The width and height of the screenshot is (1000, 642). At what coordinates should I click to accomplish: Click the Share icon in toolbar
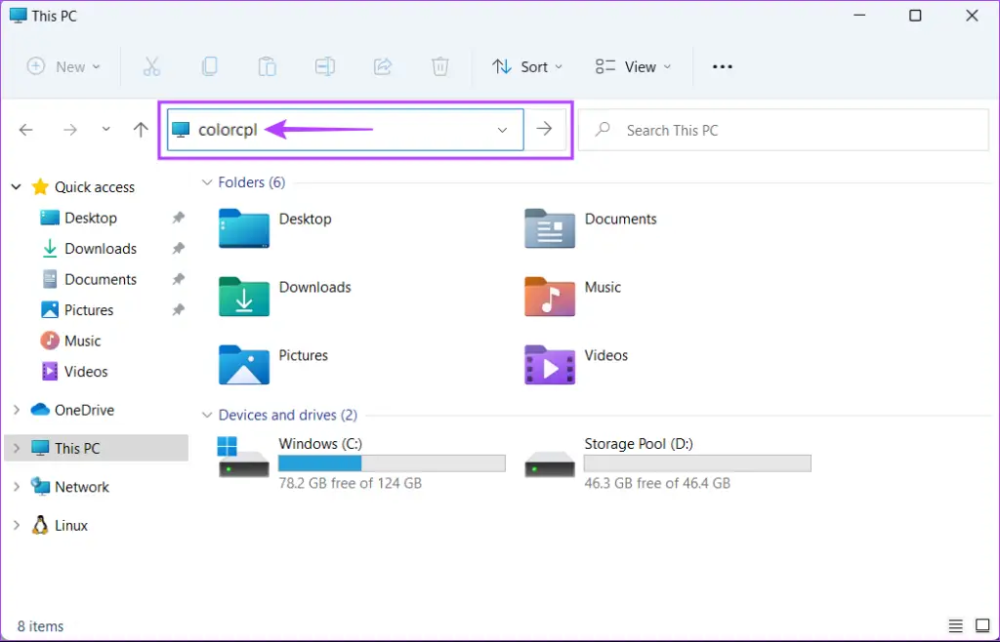[x=383, y=66]
